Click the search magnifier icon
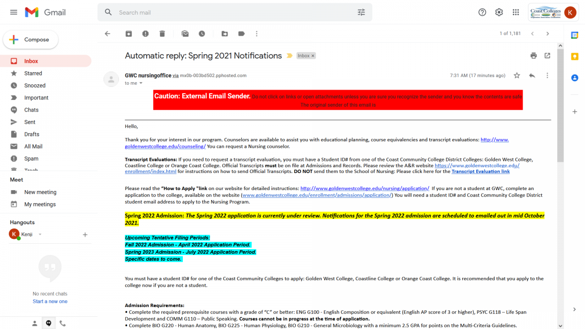 tap(108, 12)
